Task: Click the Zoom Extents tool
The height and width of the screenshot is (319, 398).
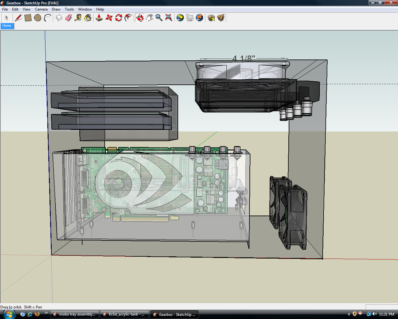Action: pos(168,18)
